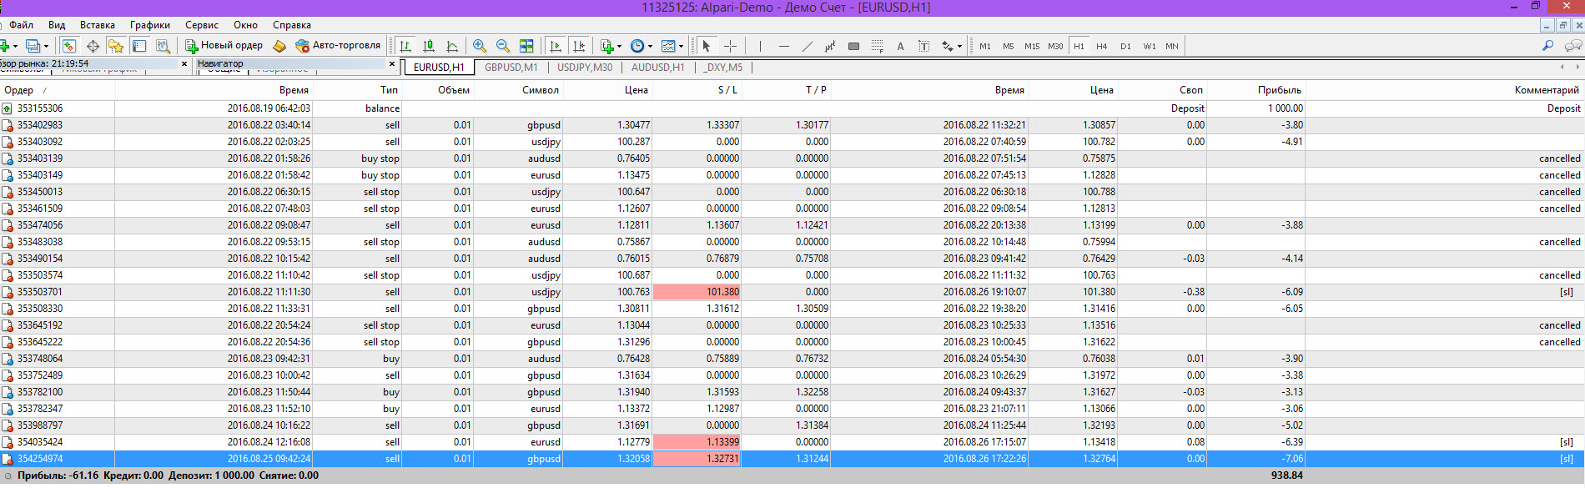Select the Fibonacci retracement tool

877,46
